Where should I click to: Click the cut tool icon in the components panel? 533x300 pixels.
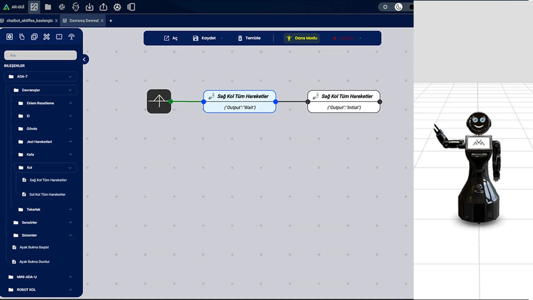click(46, 36)
